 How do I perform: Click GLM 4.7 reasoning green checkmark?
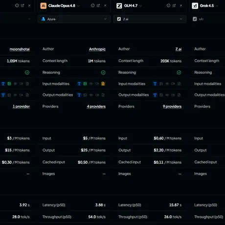point(179,72)
